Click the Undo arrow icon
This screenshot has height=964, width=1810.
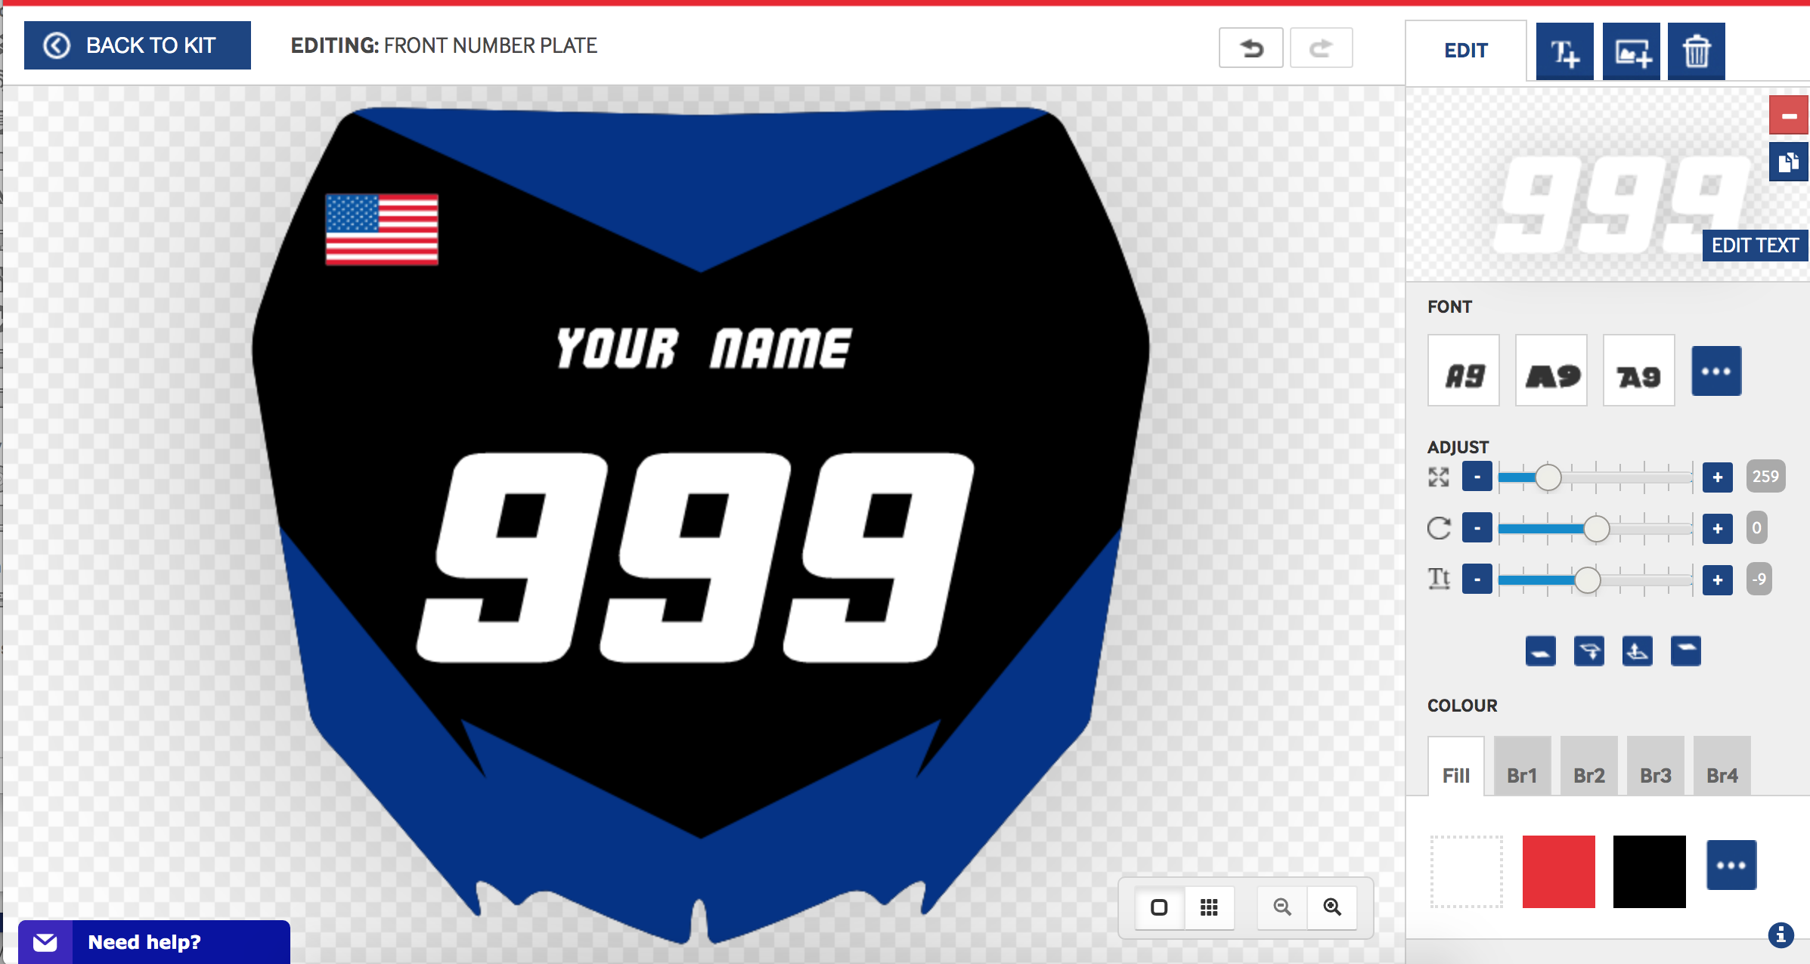[x=1251, y=47]
